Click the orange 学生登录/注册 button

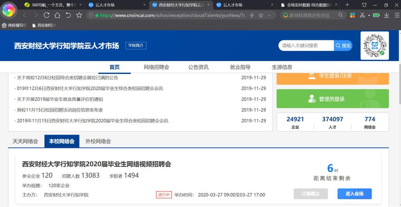[x=332, y=78]
